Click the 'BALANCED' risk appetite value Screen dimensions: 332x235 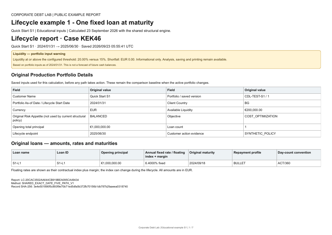point(127,118)
